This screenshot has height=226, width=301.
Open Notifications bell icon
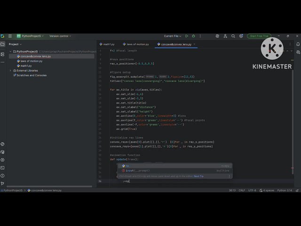[x=298, y=44]
